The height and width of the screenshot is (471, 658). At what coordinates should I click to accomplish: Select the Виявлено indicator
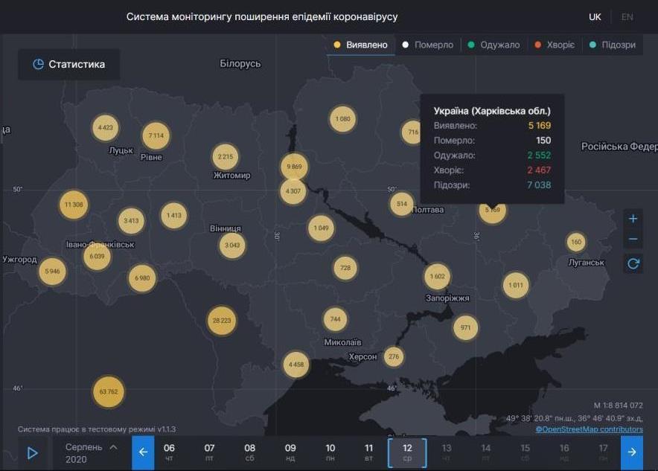click(361, 45)
